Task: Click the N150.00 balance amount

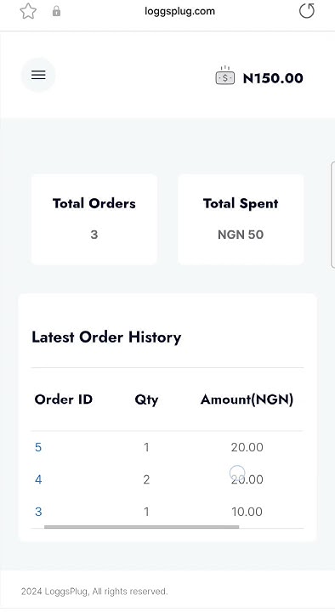Action: coord(273,78)
